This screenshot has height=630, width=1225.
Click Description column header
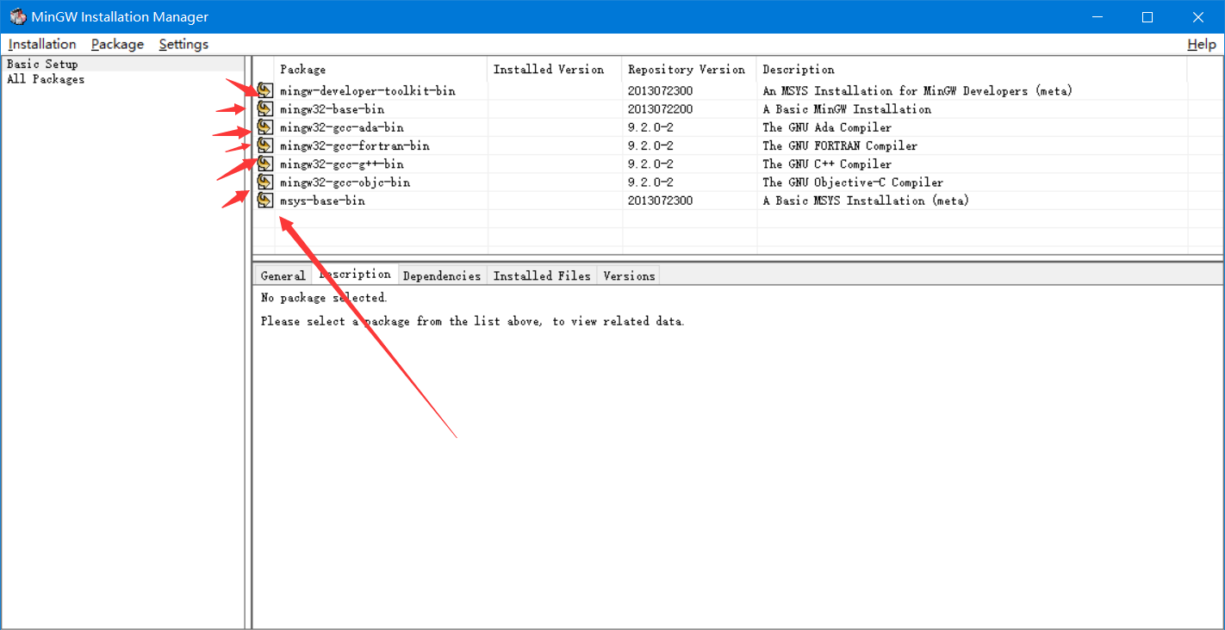pyautogui.click(x=972, y=69)
